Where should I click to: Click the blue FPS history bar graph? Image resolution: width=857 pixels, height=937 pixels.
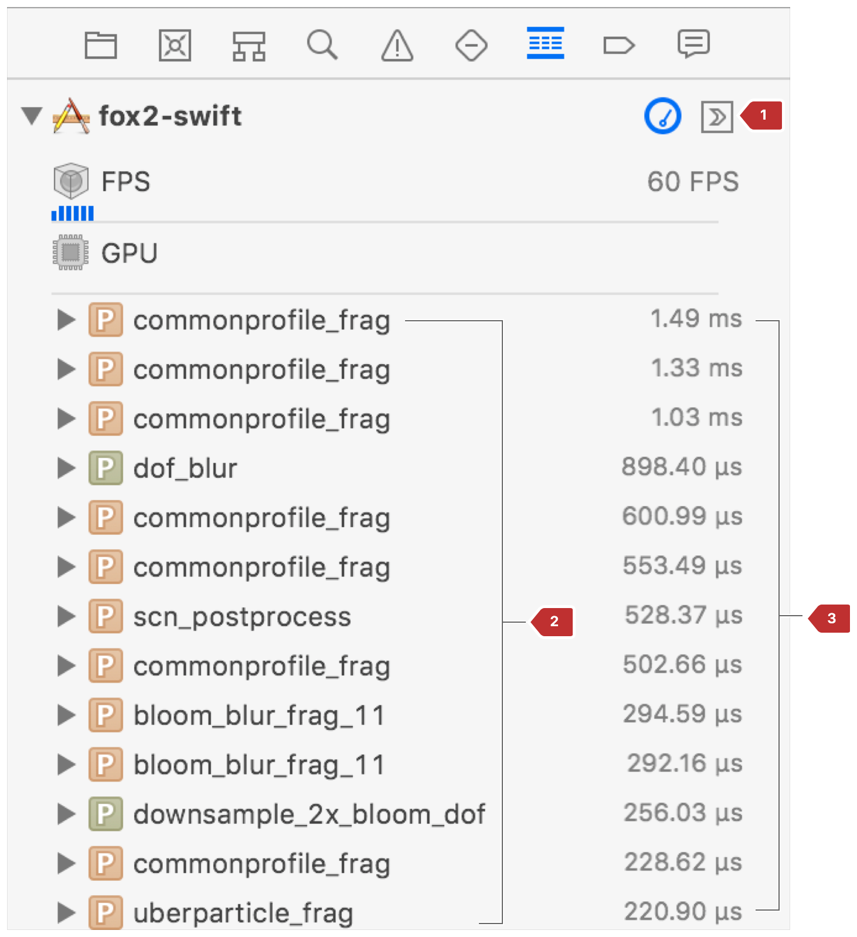[x=73, y=213]
